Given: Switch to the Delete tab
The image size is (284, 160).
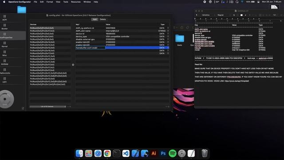Looking at the screenshot, I should [x=103, y=20].
